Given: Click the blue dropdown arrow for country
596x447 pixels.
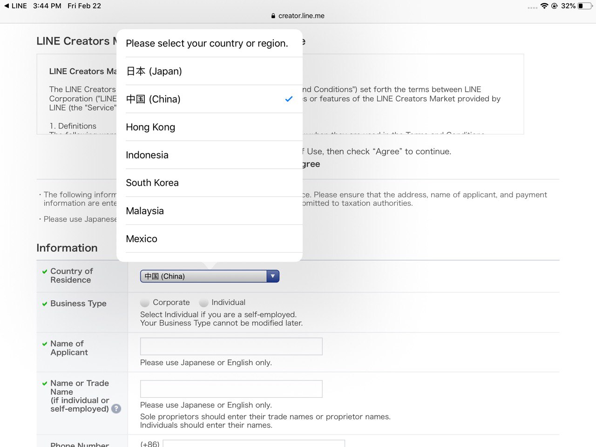Looking at the screenshot, I should point(273,276).
